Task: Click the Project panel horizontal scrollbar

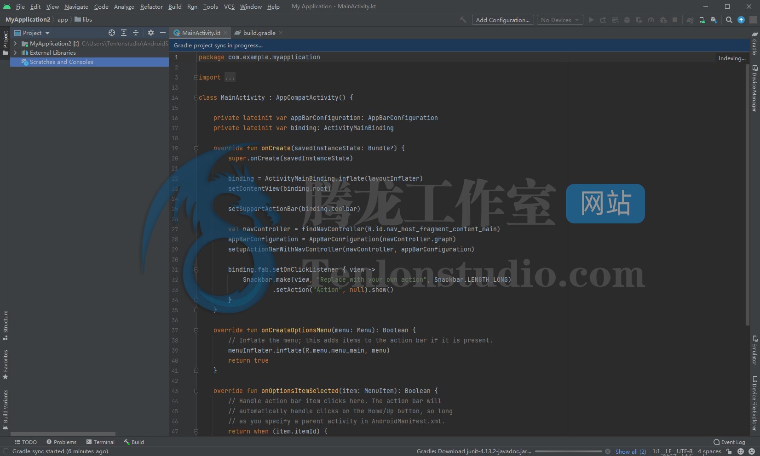Action: pyautogui.click(x=63, y=433)
